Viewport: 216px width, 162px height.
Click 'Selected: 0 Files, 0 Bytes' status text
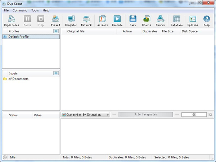click(x=172, y=157)
